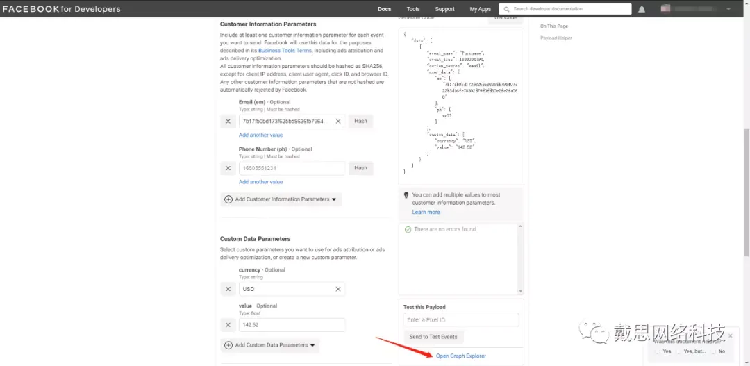
Task: Open the notifications bell icon
Action: coord(642,9)
